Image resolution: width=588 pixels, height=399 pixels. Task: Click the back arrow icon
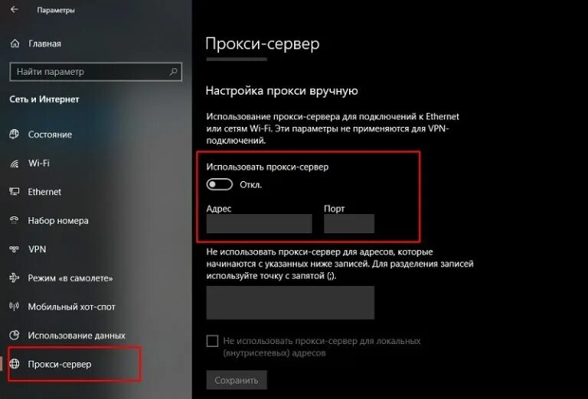(x=15, y=9)
